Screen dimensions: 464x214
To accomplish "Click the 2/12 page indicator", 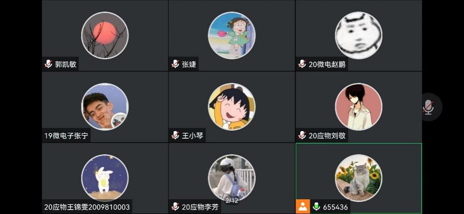I will click(x=232, y=201).
